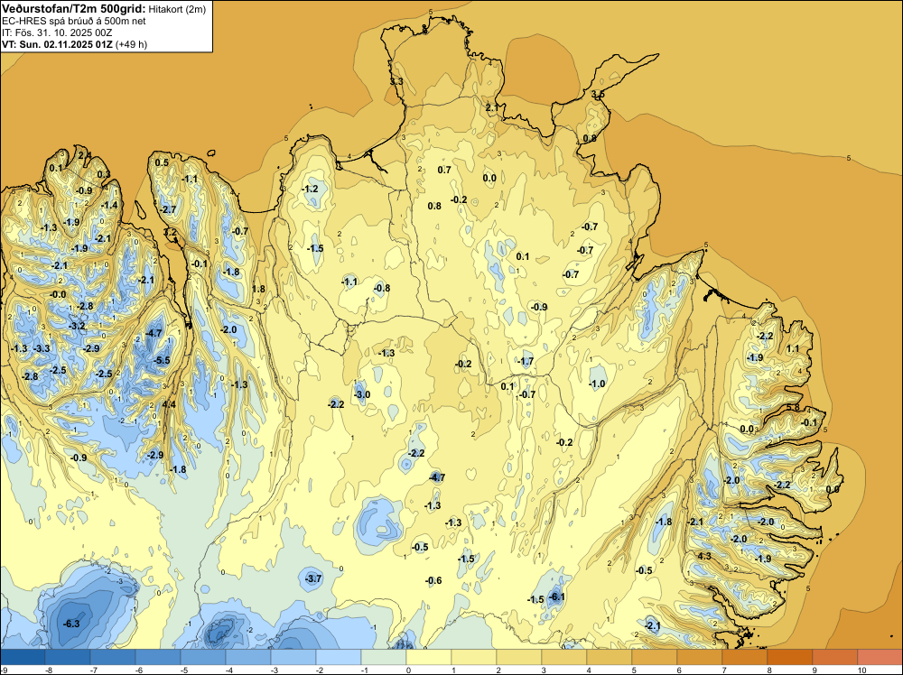
Task: Click the '-1.4' temperature value
Action: coord(109,205)
